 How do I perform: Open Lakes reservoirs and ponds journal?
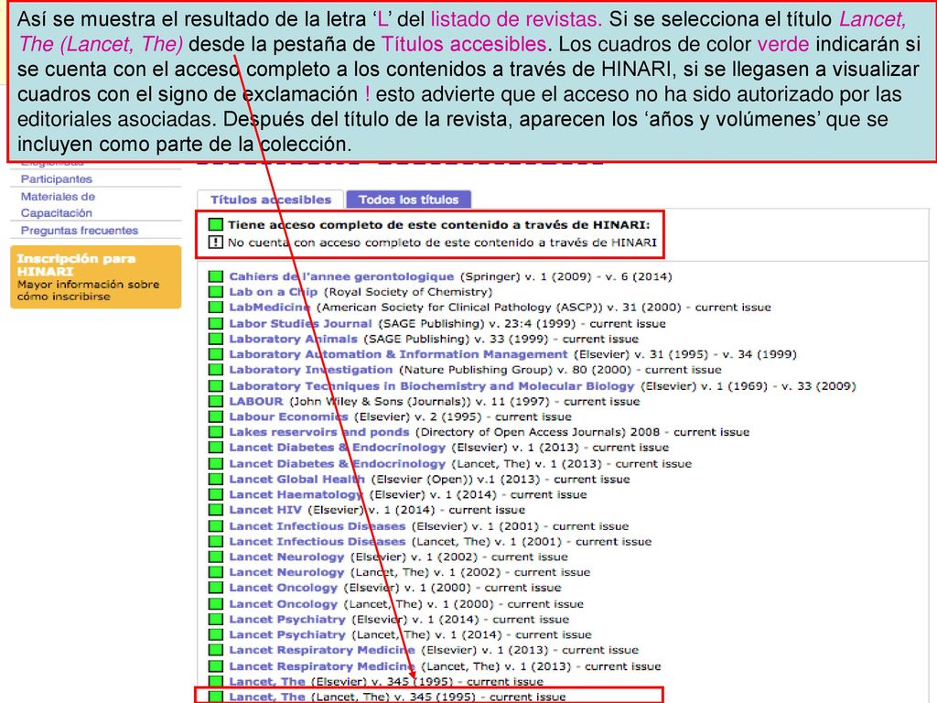pyautogui.click(x=319, y=432)
